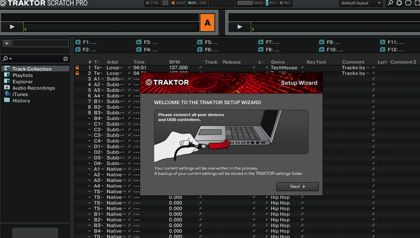Sort by the Release column header
420x238 pixels.
coord(232,62)
